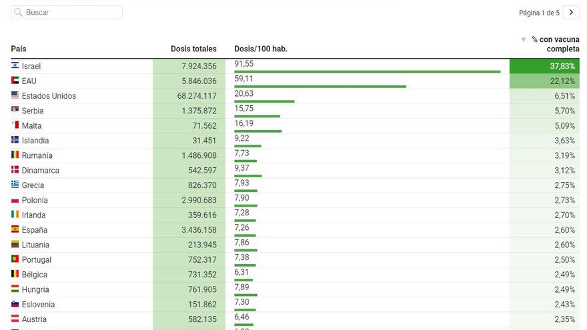Click the País column header
The height and width of the screenshot is (330, 587).
click(19, 49)
